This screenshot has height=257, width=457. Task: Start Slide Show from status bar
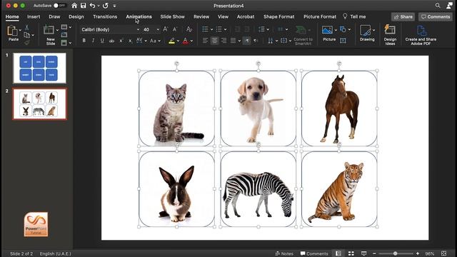tap(363, 253)
